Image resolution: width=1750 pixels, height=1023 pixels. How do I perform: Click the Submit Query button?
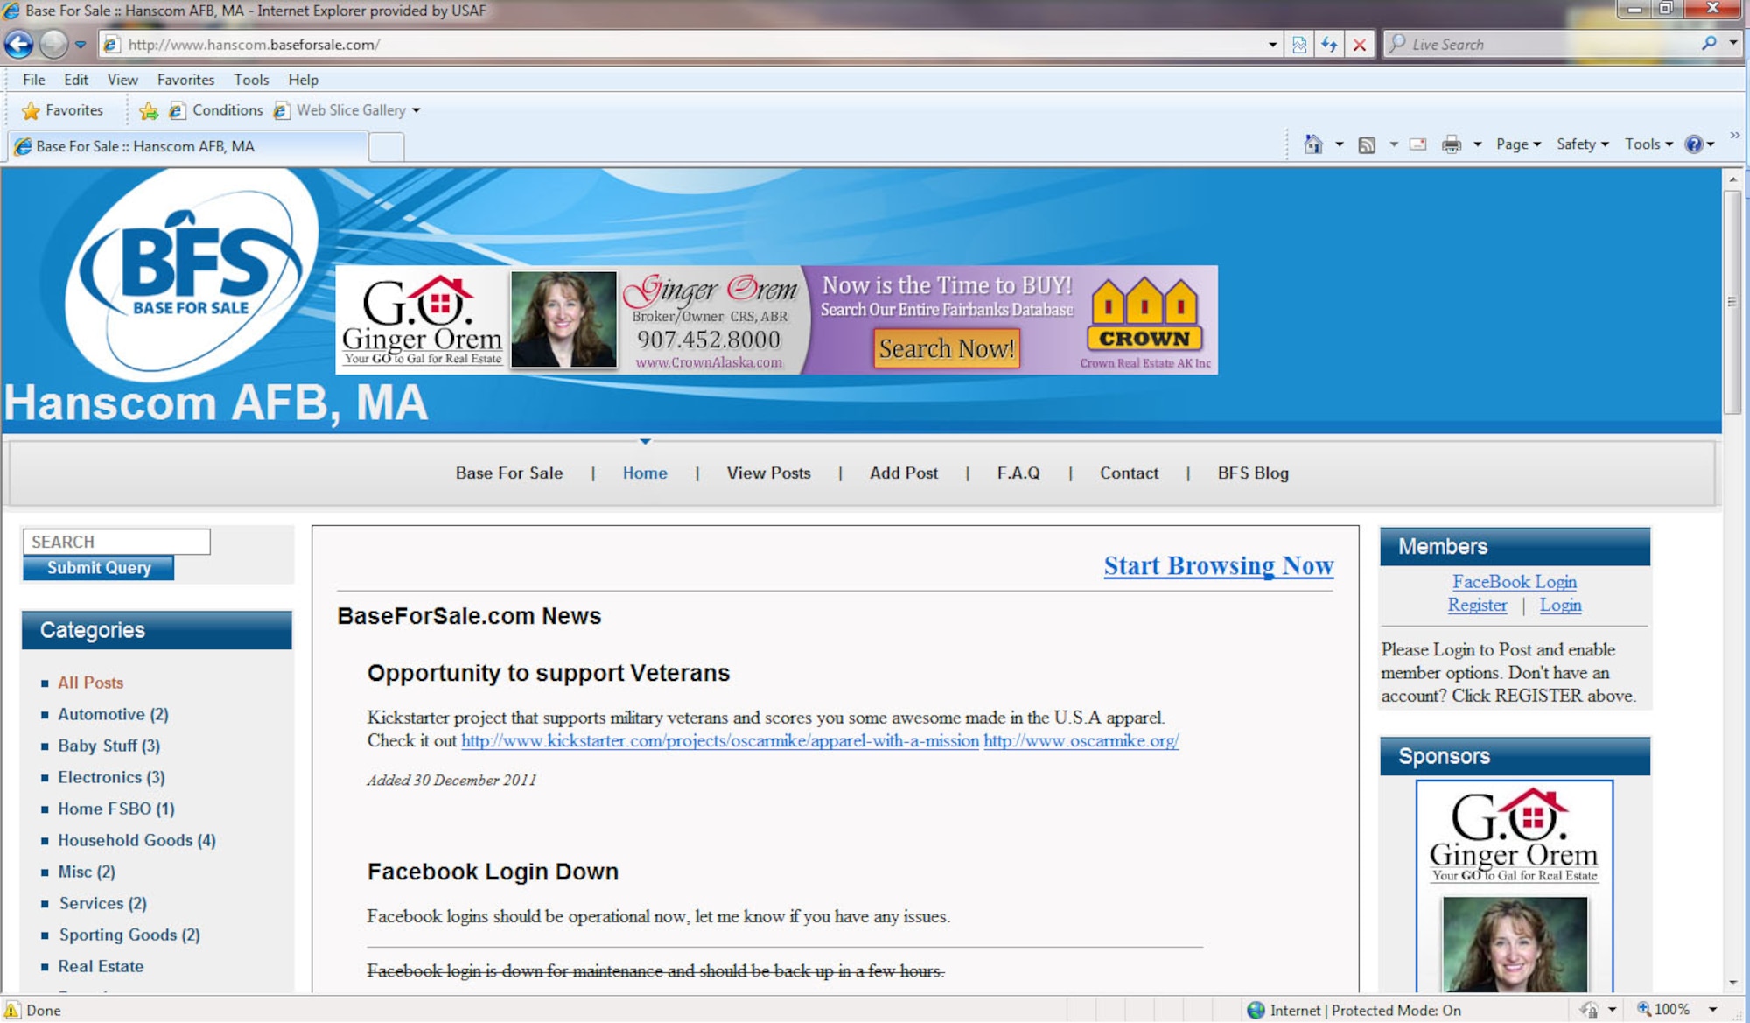(99, 568)
